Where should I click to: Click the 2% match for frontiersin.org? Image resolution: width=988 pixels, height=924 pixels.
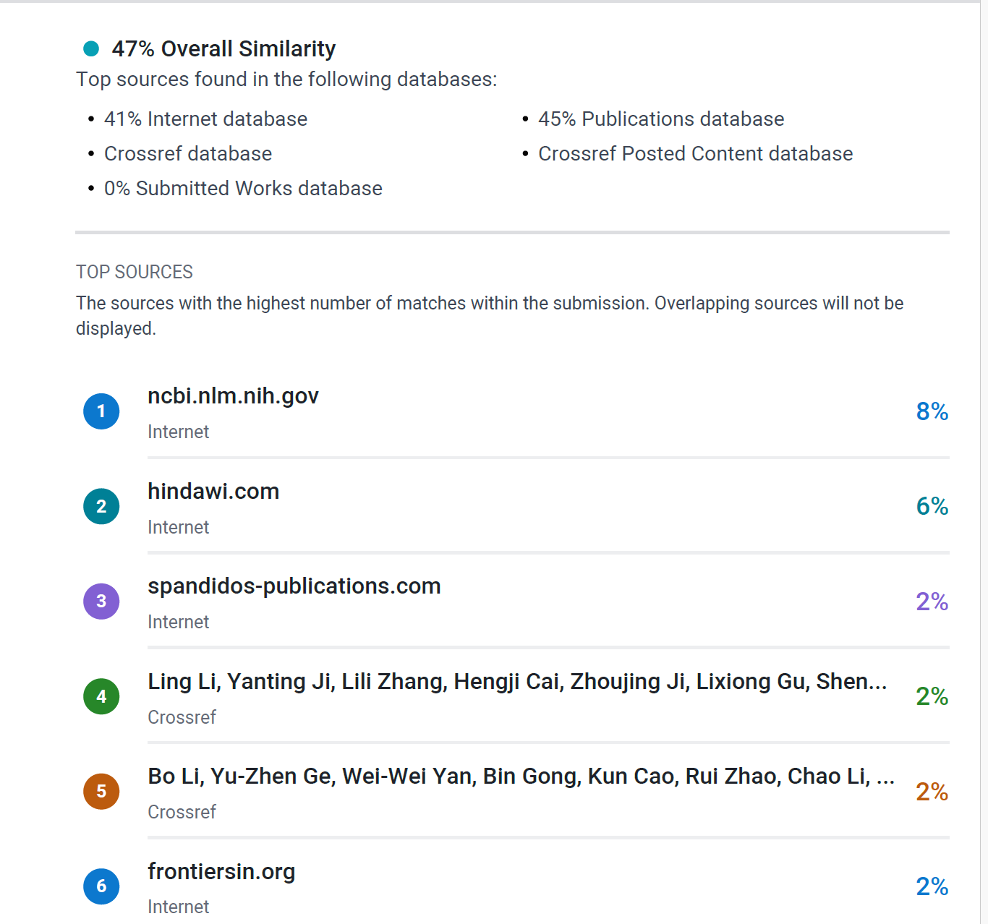(x=932, y=886)
